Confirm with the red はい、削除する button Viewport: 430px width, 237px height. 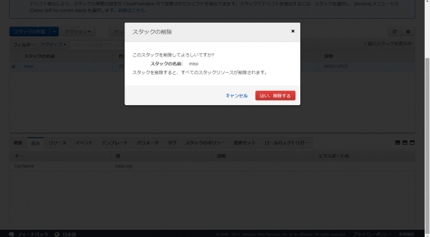click(x=275, y=95)
